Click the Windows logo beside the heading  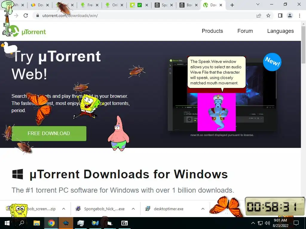point(18,174)
